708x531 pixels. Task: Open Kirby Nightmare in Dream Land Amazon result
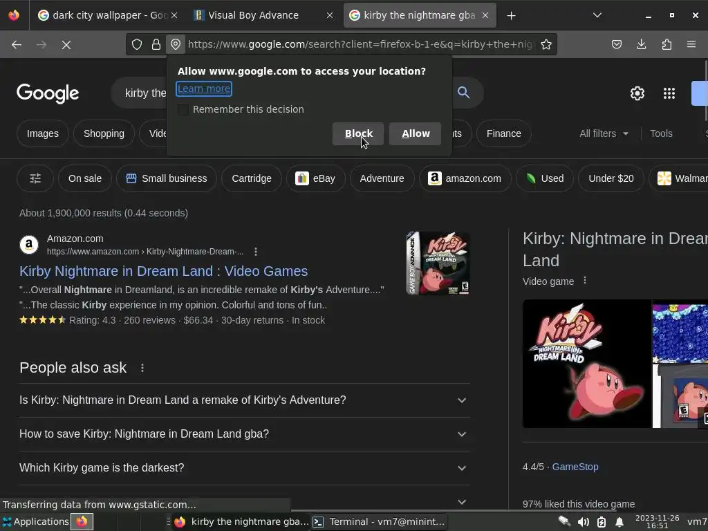point(163,271)
